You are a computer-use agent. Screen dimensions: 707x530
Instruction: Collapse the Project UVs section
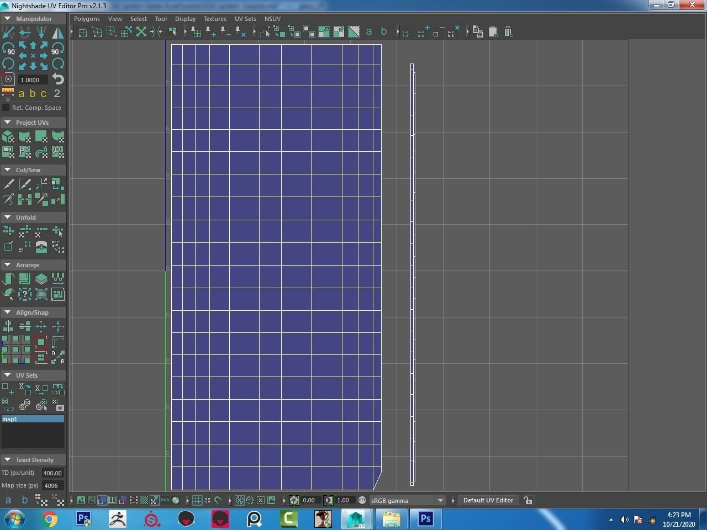(x=8, y=123)
